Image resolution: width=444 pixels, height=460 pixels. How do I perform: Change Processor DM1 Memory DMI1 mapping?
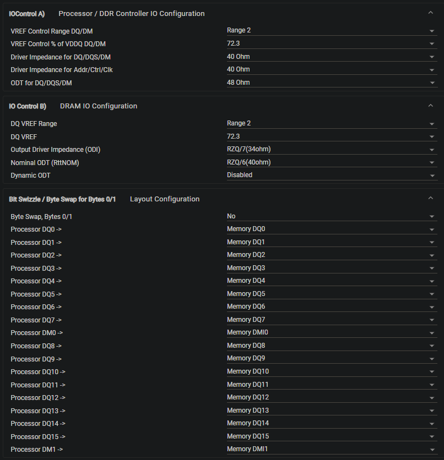pos(332,449)
